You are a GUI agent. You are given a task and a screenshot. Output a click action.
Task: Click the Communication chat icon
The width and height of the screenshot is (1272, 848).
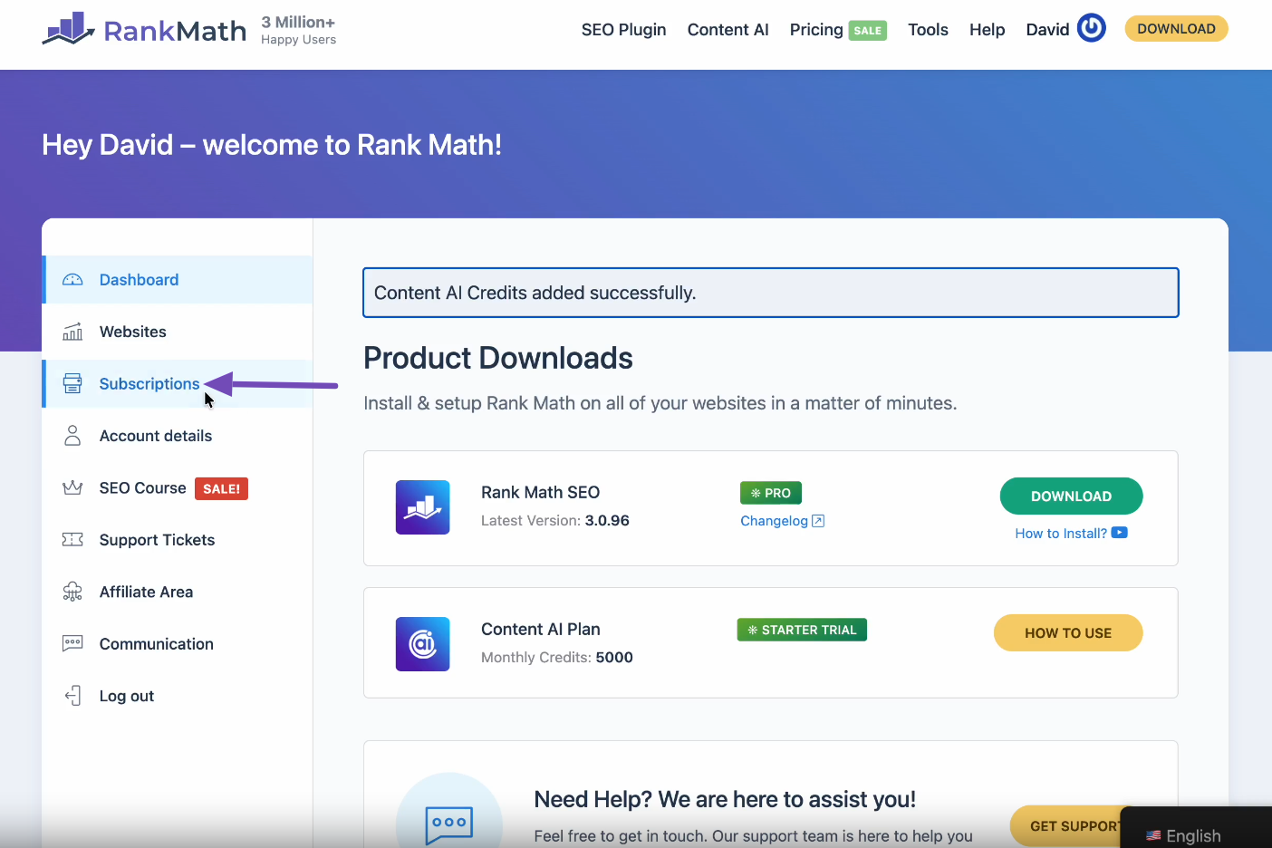coord(72,644)
